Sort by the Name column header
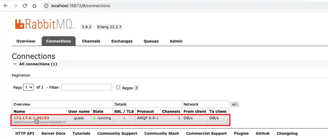This screenshot has height=139, width=328. [x=19, y=111]
